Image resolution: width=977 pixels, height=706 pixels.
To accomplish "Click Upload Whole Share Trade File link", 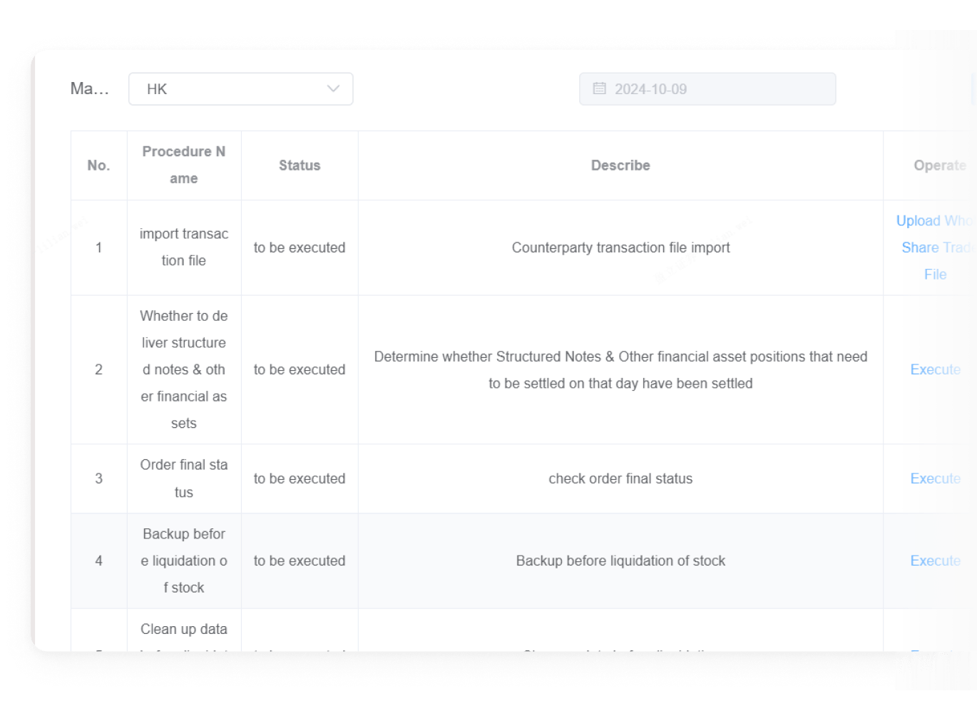I will [935, 247].
